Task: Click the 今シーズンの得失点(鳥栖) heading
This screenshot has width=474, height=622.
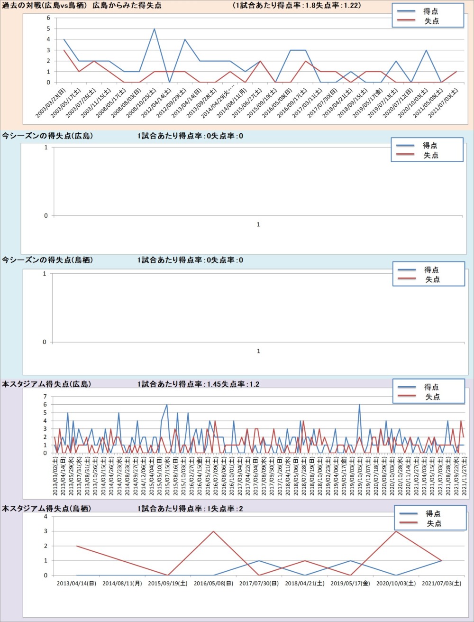Action: [47, 260]
